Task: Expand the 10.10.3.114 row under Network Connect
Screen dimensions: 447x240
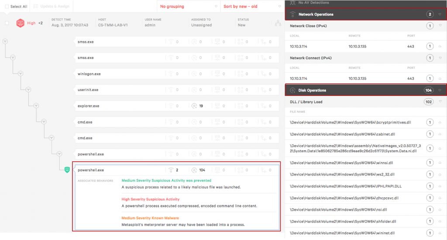Action: (440, 78)
